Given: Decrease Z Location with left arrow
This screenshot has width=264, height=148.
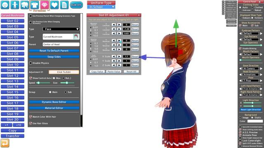Looking at the screenshot, I should [114, 33].
